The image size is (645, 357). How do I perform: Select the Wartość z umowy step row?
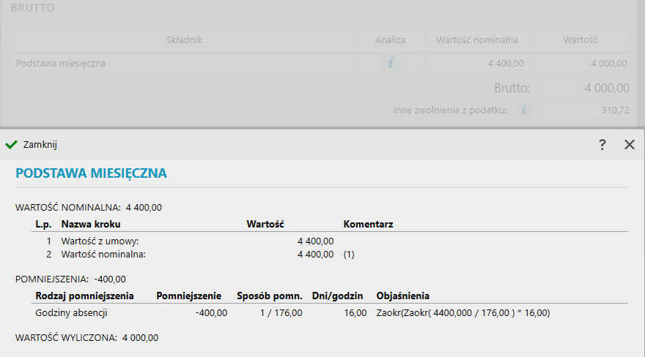pos(100,241)
